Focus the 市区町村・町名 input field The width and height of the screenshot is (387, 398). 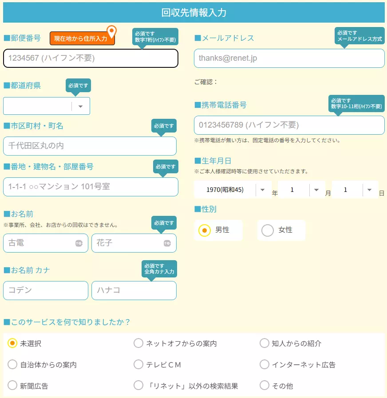click(90, 146)
